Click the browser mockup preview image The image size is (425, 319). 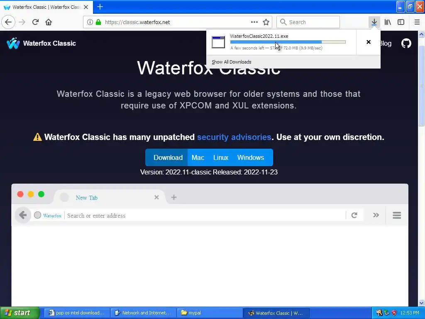click(210, 245)
